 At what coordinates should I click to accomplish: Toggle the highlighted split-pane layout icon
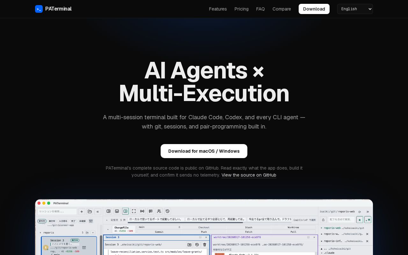[125, 211]
